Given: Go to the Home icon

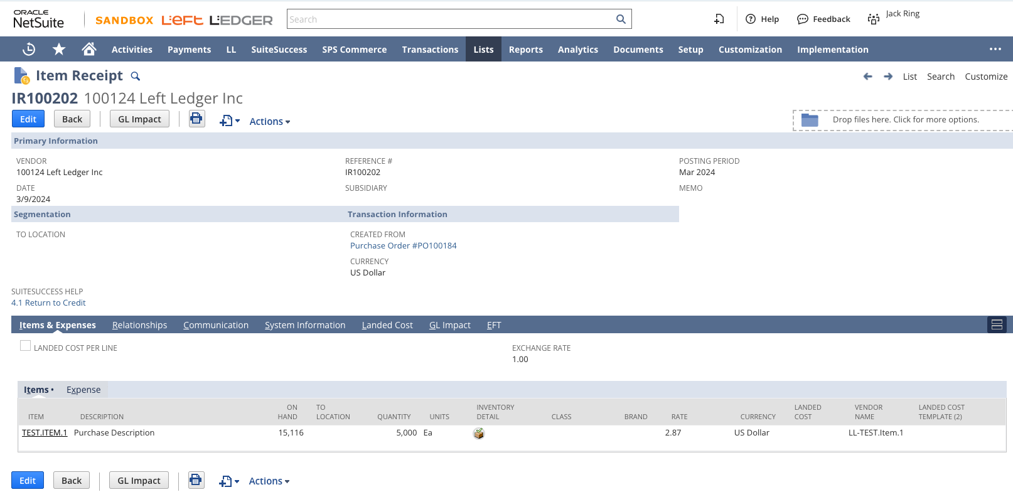Looking at the screenshot, I should click(89, 49).
